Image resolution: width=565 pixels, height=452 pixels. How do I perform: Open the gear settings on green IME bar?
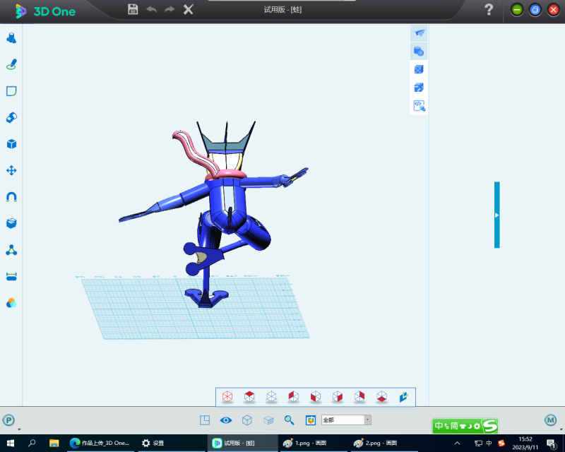click(x=477, y=427)
